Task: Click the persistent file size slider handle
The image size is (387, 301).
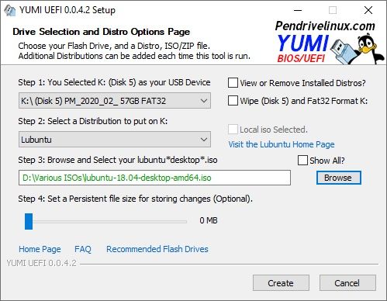Action: click(29, 221)
